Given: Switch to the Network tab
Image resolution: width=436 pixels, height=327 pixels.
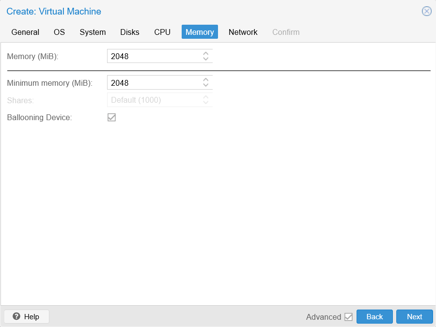Looking at the screenshot, I should point(243,32).
